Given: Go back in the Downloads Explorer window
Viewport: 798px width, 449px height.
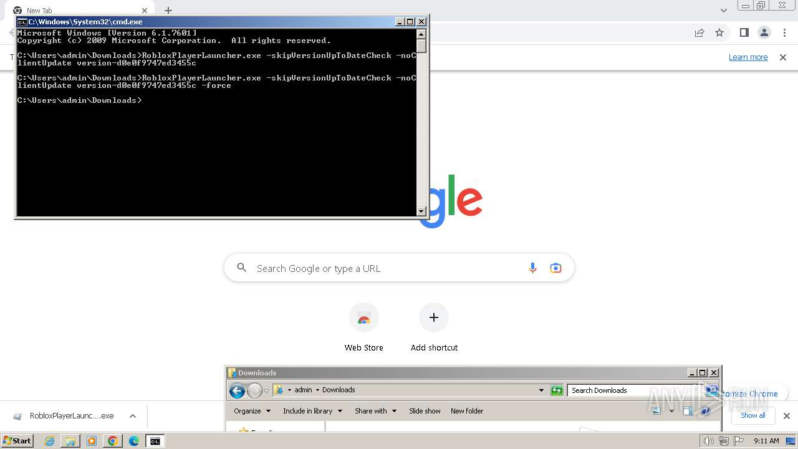Looking at the screenshot, I should (x=237, y=391).
